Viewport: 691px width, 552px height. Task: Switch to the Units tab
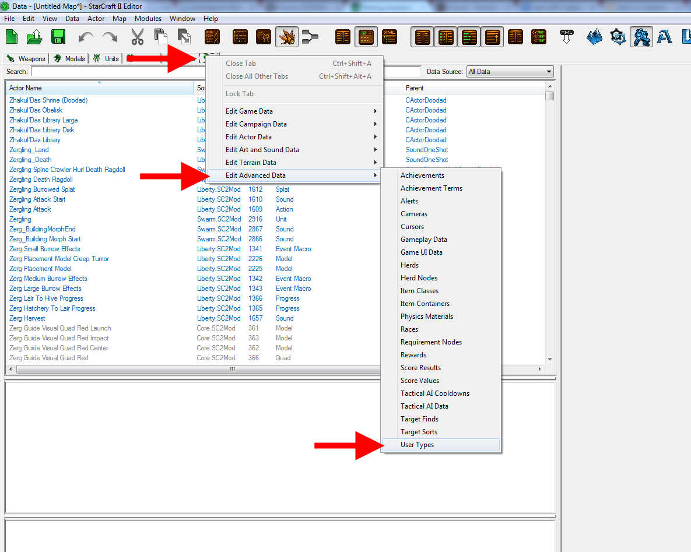point(106,59)
